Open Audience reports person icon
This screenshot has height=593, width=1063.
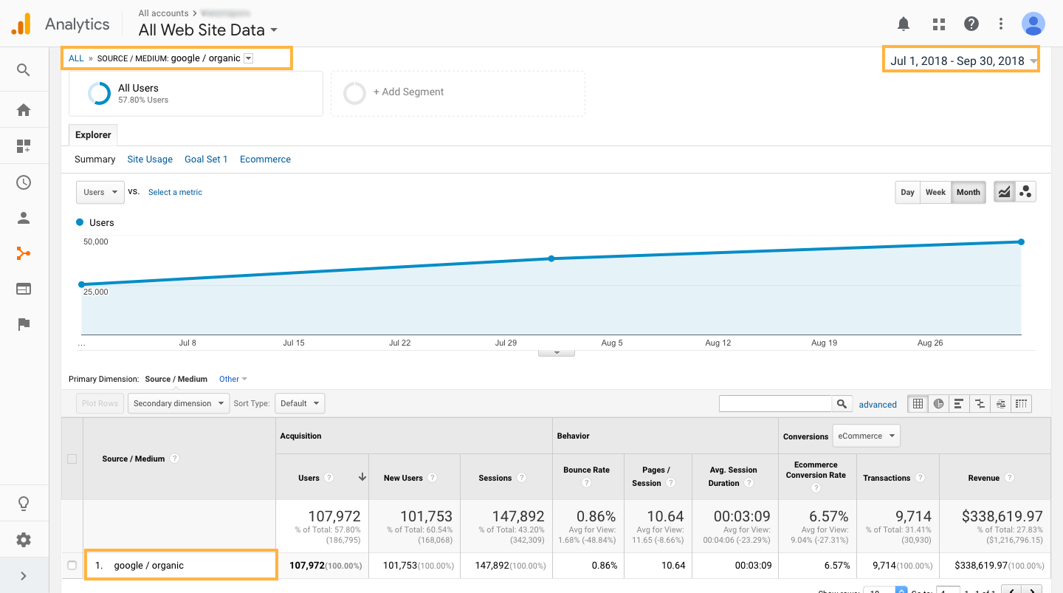[x=24, y=218]
